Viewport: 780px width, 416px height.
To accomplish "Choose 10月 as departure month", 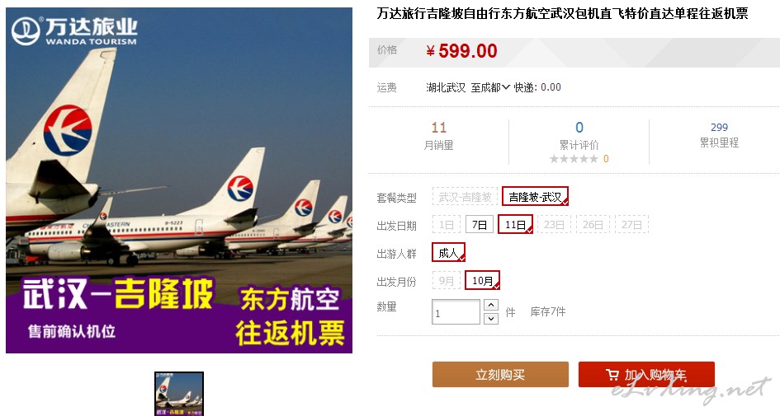I will (482, 281).
